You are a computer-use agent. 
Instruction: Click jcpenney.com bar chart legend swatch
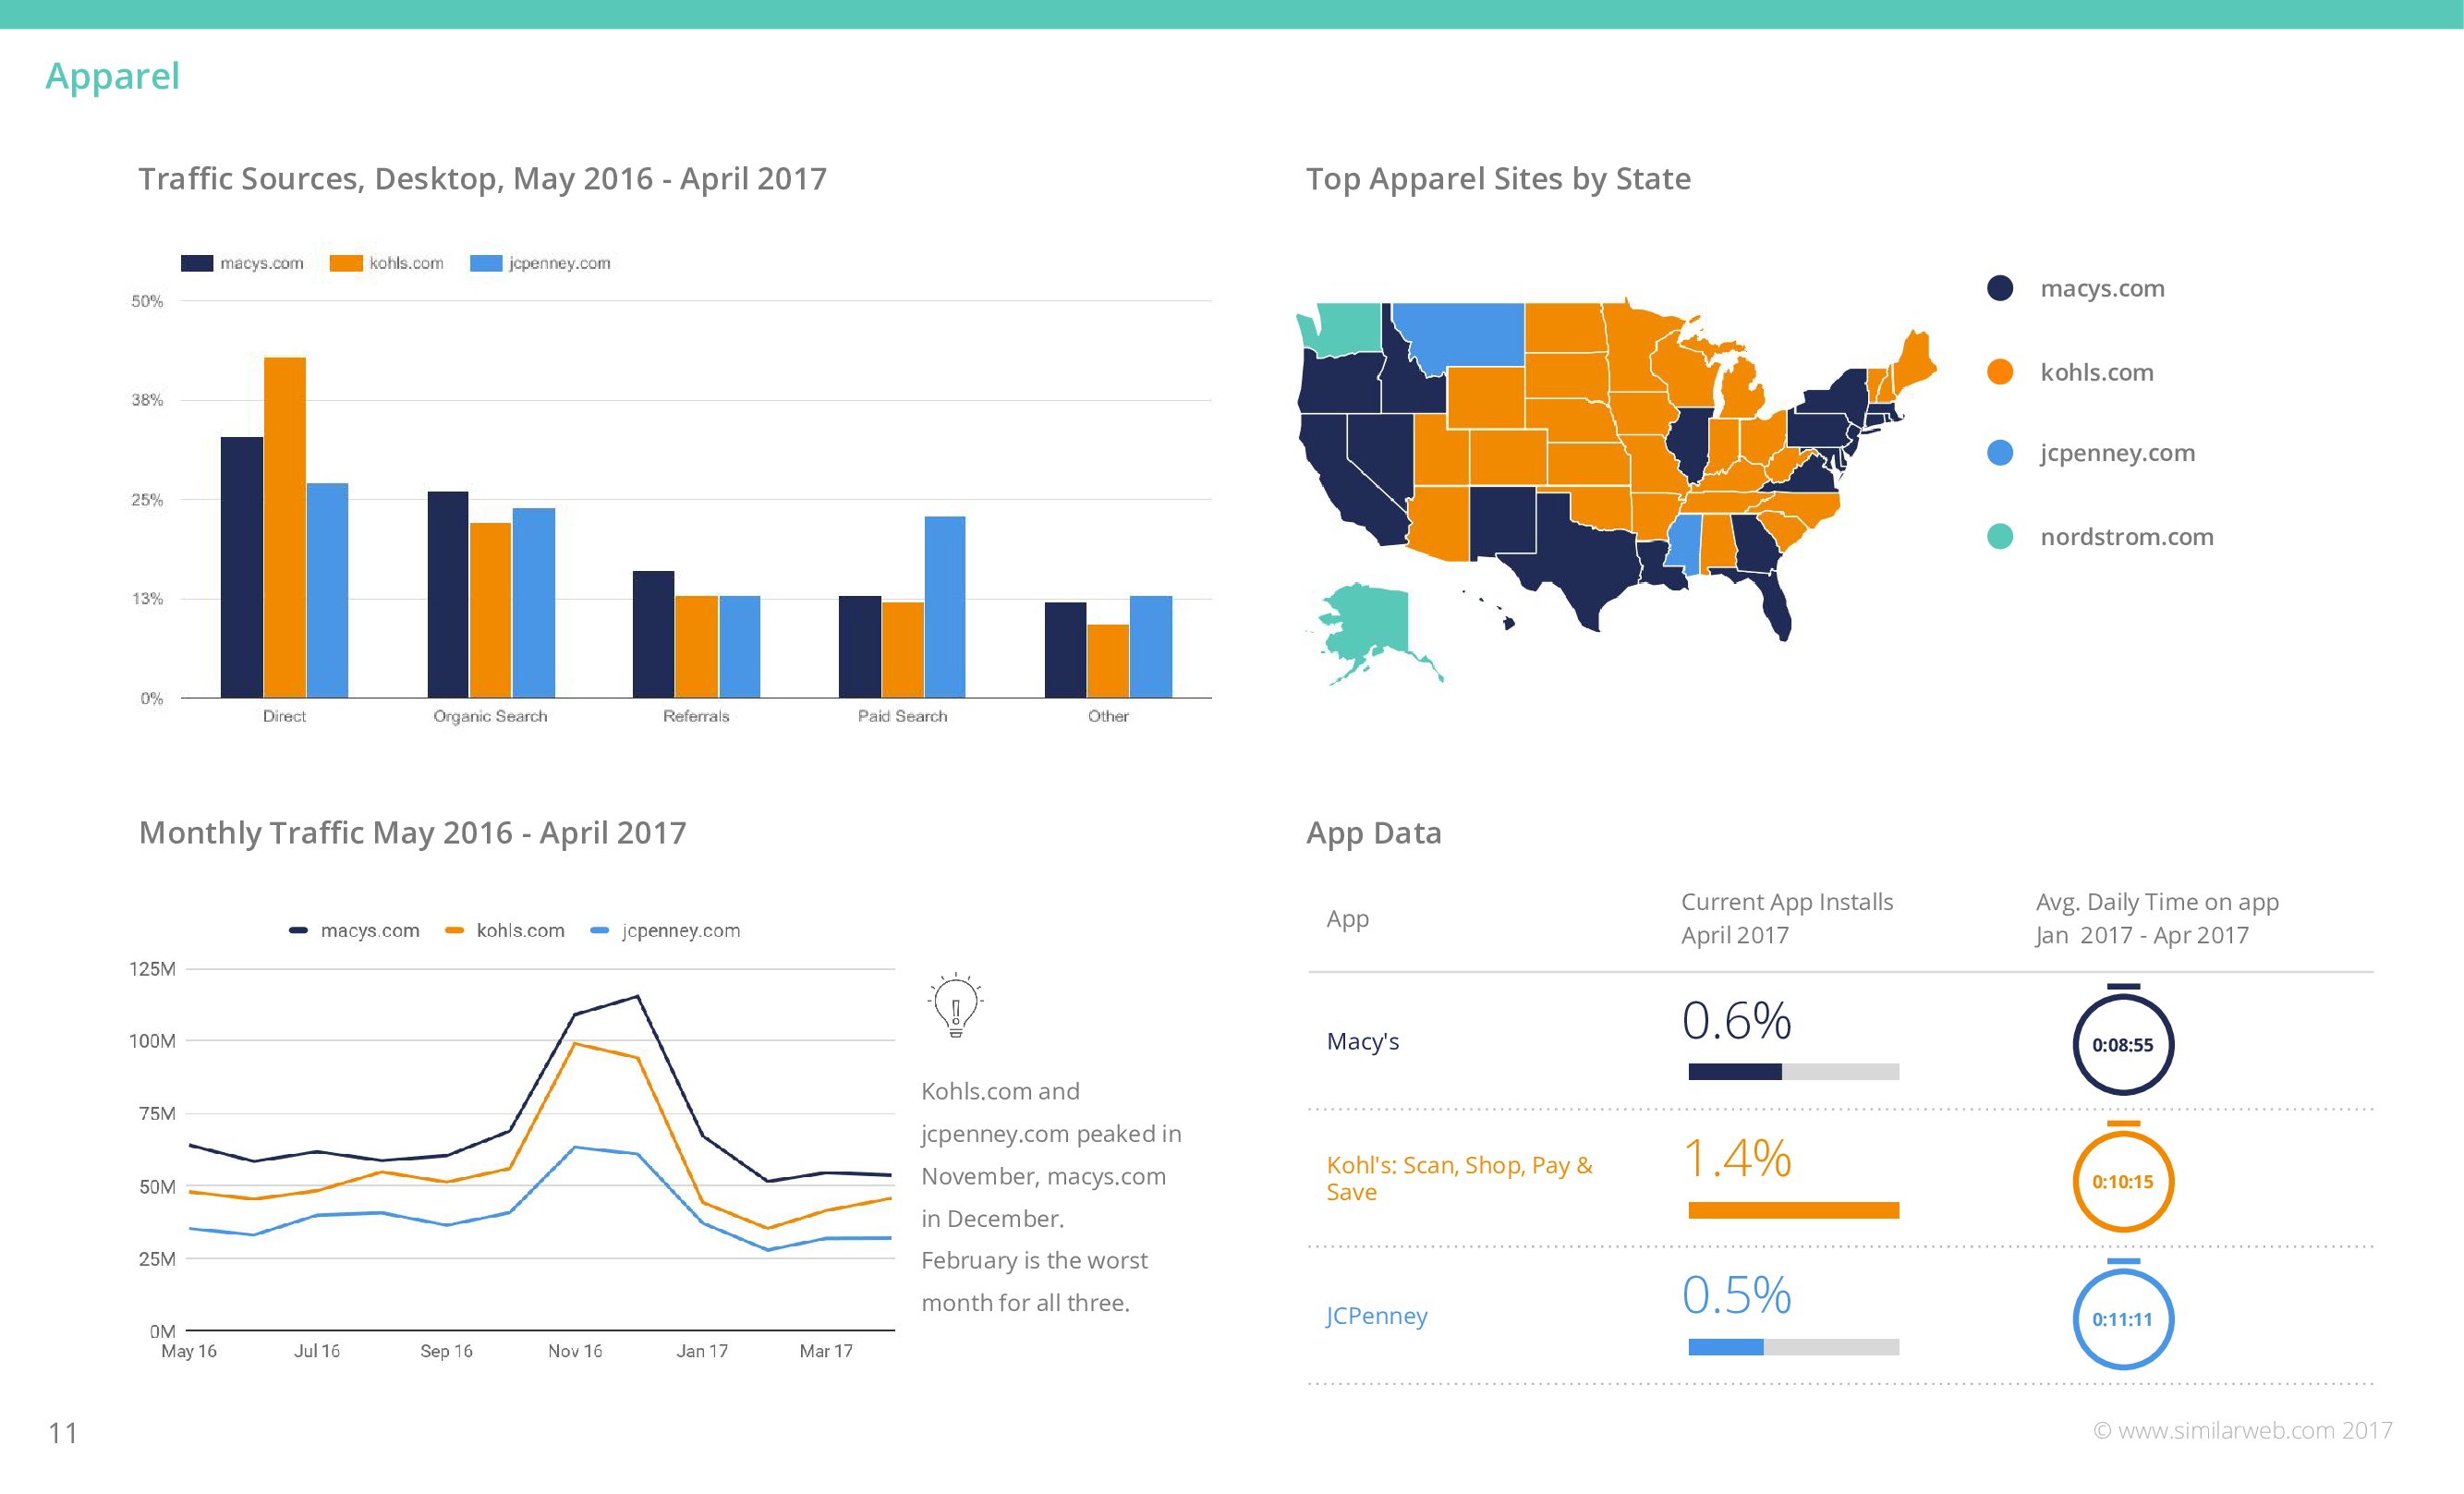pos(486,263)
